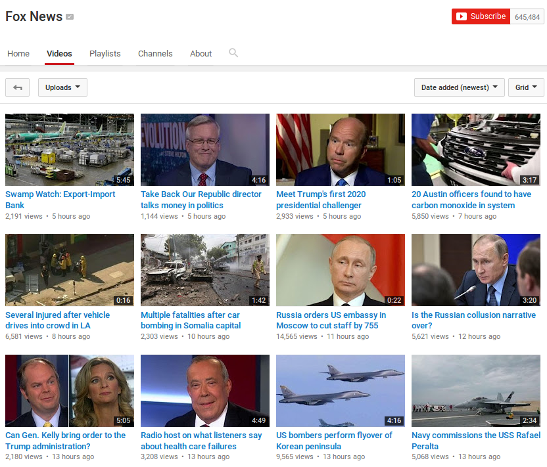The height and width of the screenshot is (467, 547).
Task: Click the 'Meet Trump's first 2020 presidential challenger' title
Action: [x=321, y=200]
